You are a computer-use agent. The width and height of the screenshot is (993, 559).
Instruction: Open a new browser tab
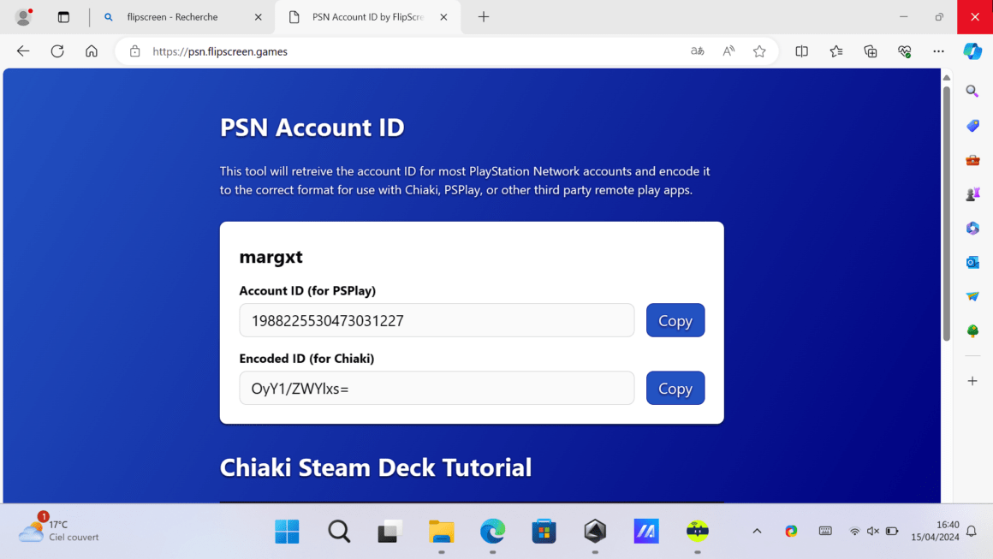pyautogui.click(x=484, y=17)
